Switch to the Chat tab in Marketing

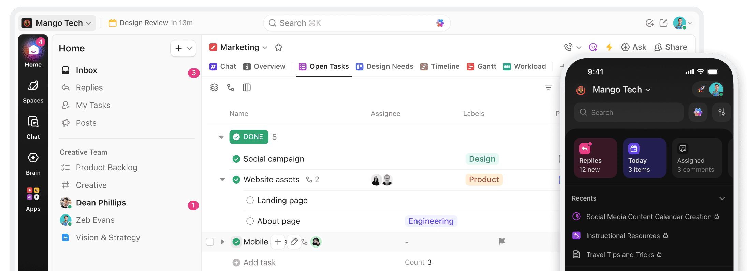pos(223,66)
